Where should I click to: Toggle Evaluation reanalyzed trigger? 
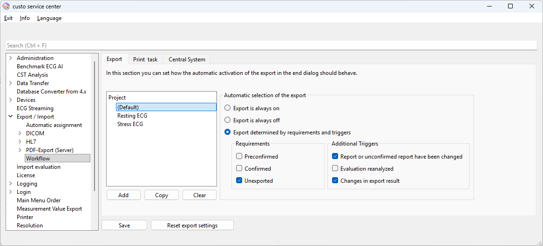click(x=335, y=169)
